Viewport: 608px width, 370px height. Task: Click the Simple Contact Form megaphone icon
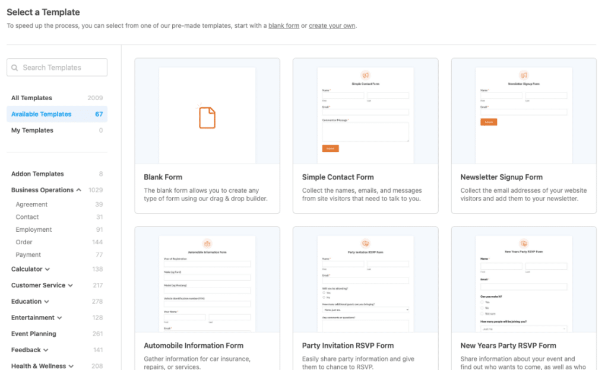point(365,75)
